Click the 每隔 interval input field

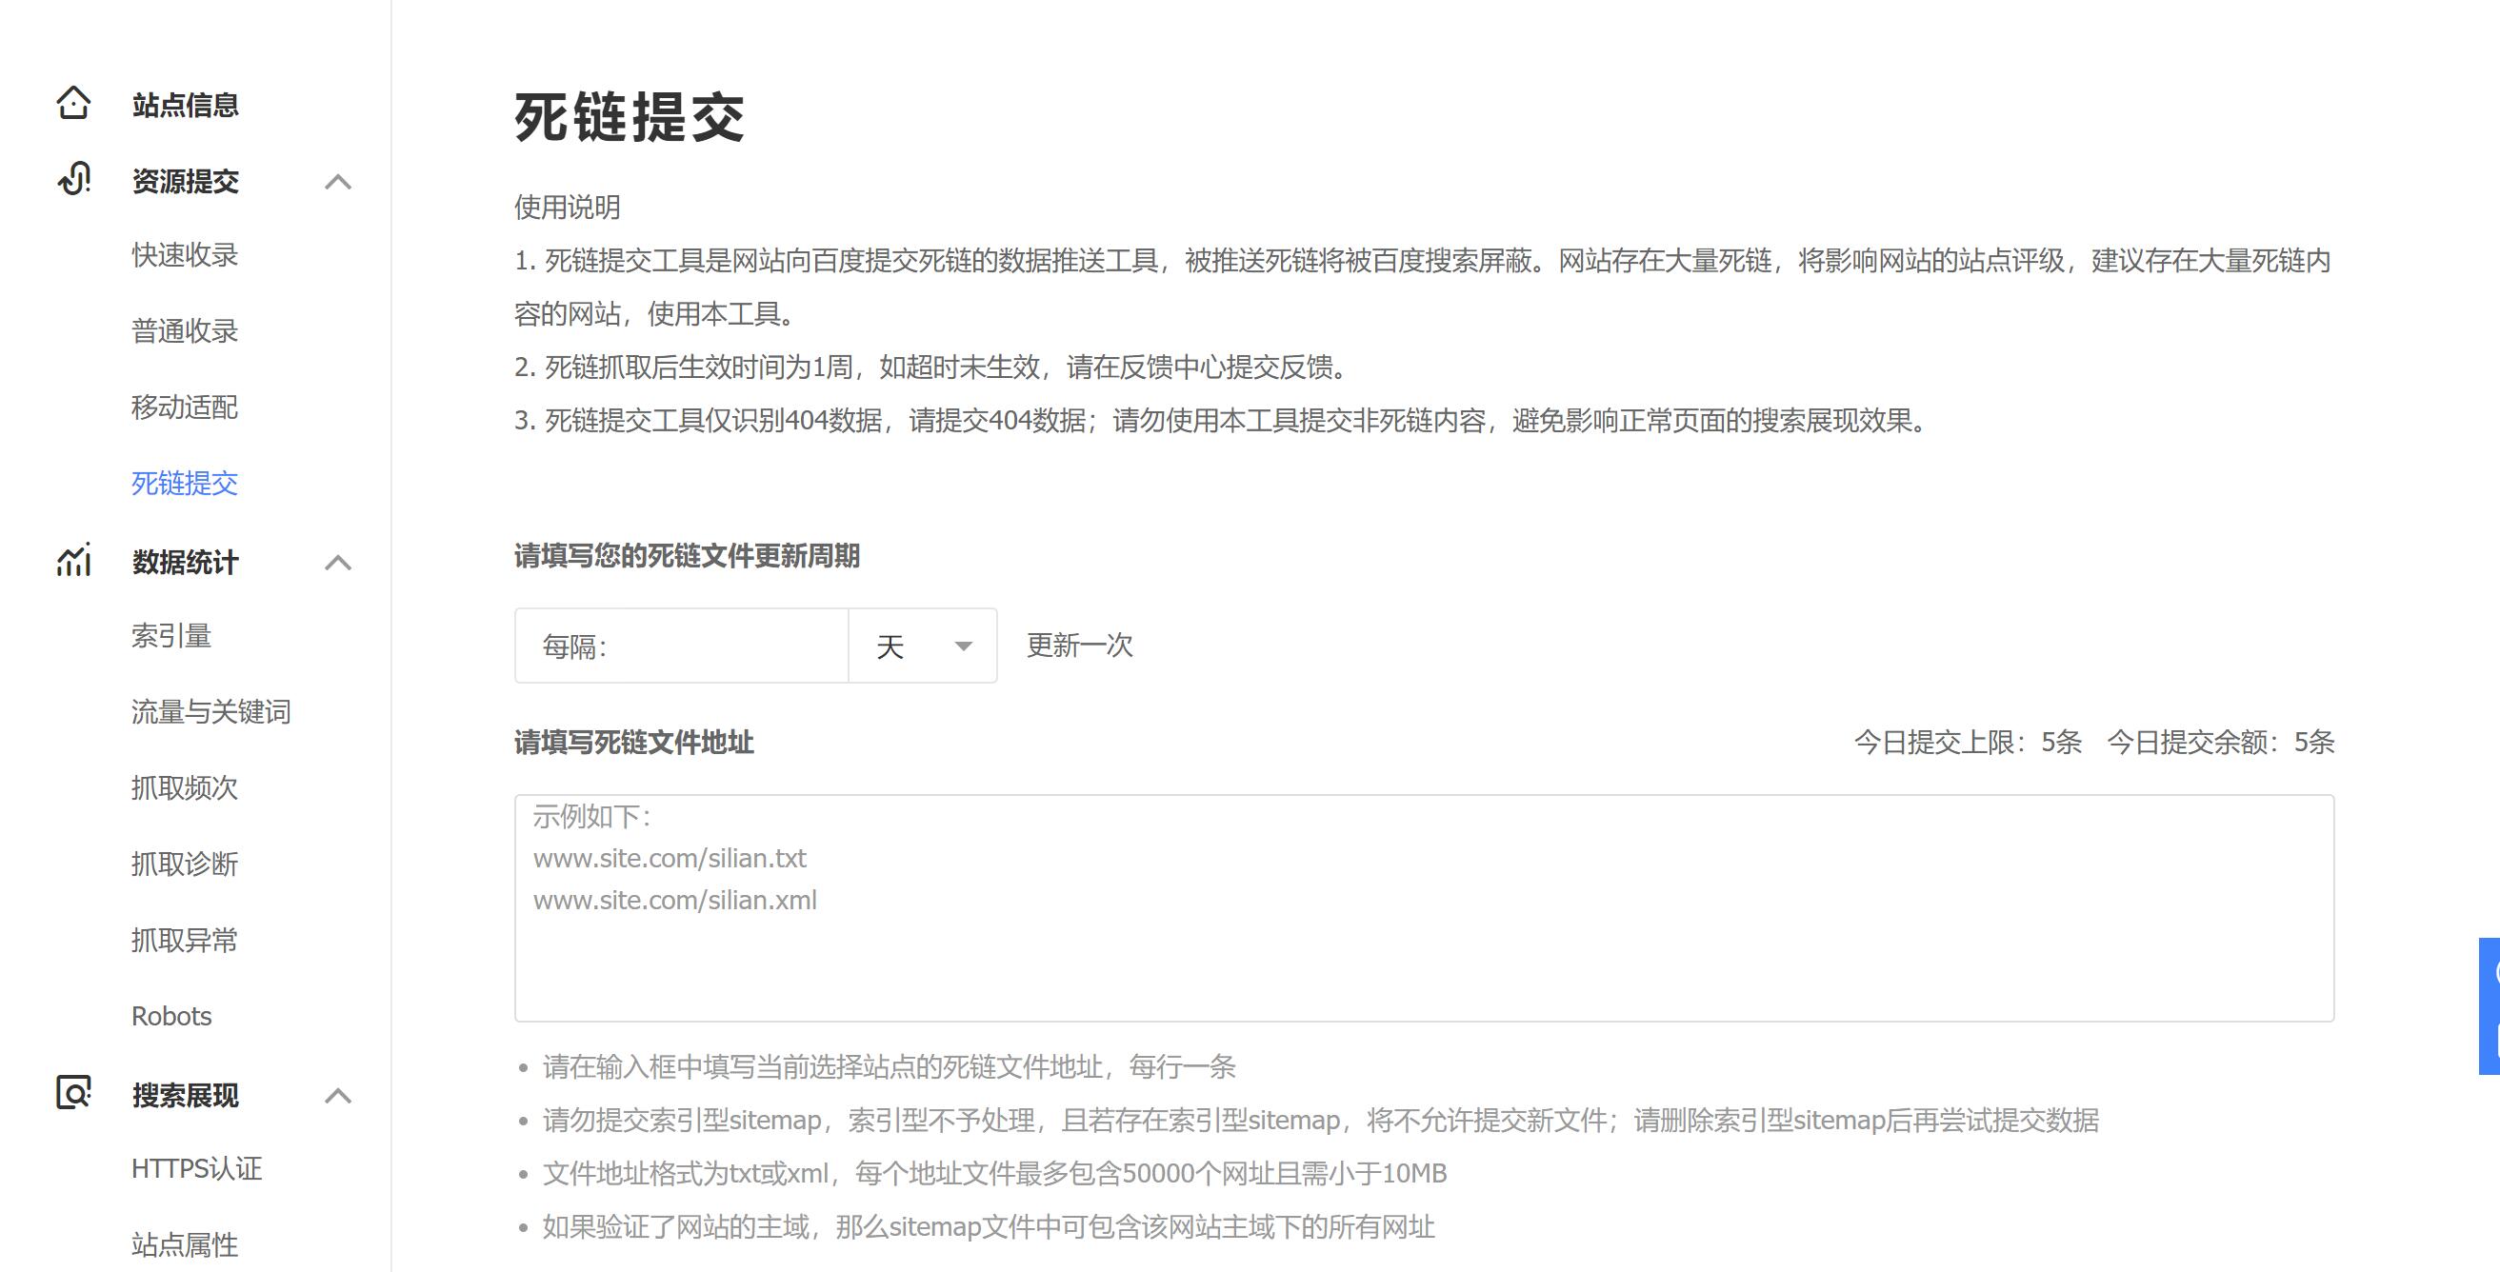pyautogui.click(x=679, y=645)
